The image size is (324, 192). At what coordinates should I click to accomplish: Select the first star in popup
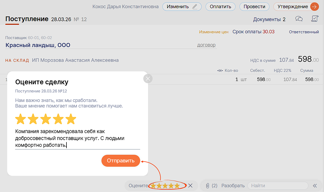(20, 119)
